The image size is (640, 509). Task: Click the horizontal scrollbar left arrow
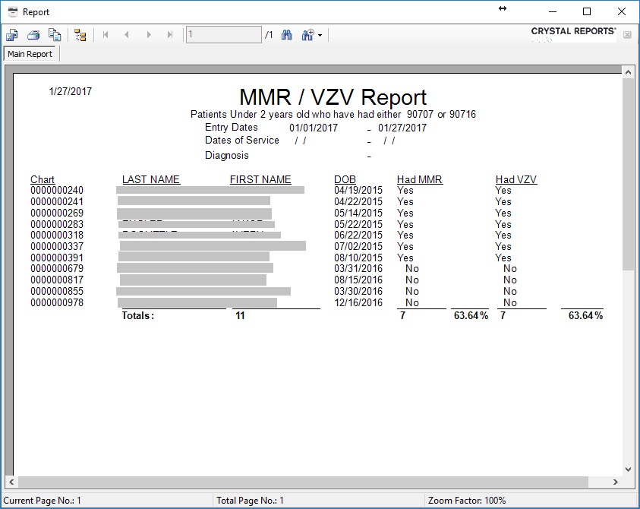click(x=11, y=482)
